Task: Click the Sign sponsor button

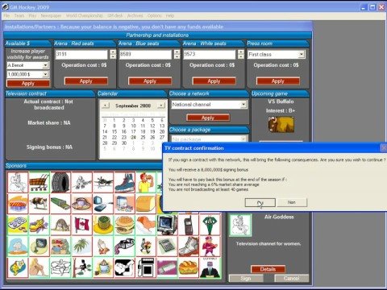Action: (x=246, y=279)
